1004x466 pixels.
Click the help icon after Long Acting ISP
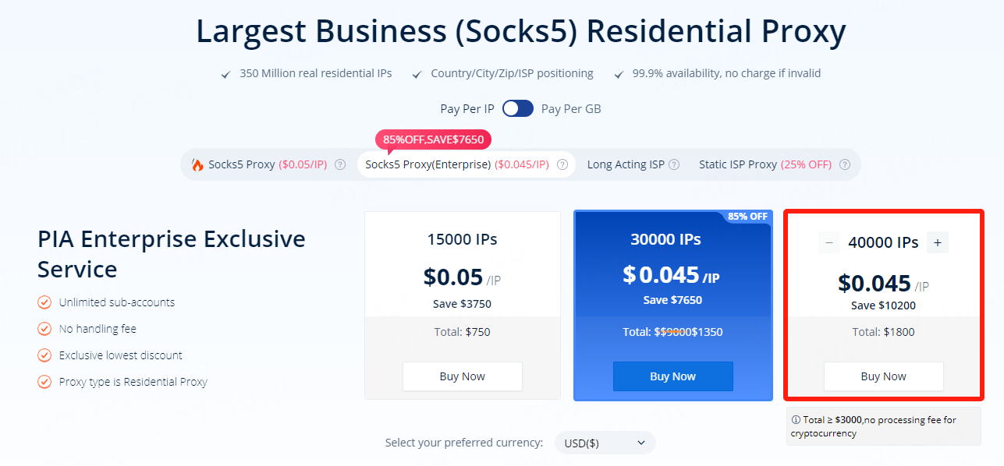(674, 164)
